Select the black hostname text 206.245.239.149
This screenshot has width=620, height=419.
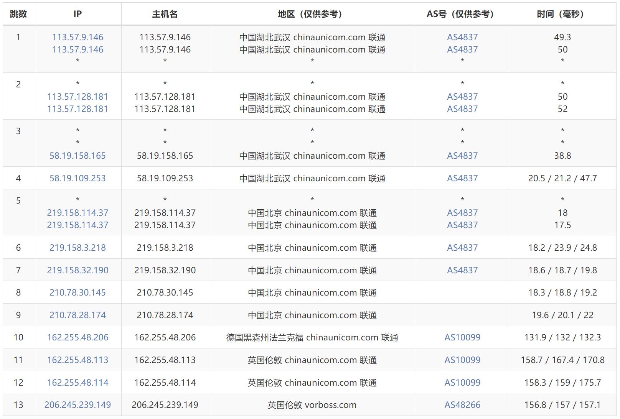(x=165, y=405)
